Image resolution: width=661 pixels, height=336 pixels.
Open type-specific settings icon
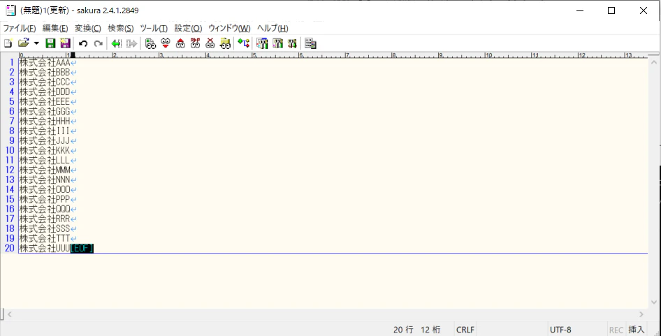(x=277, y=43)
